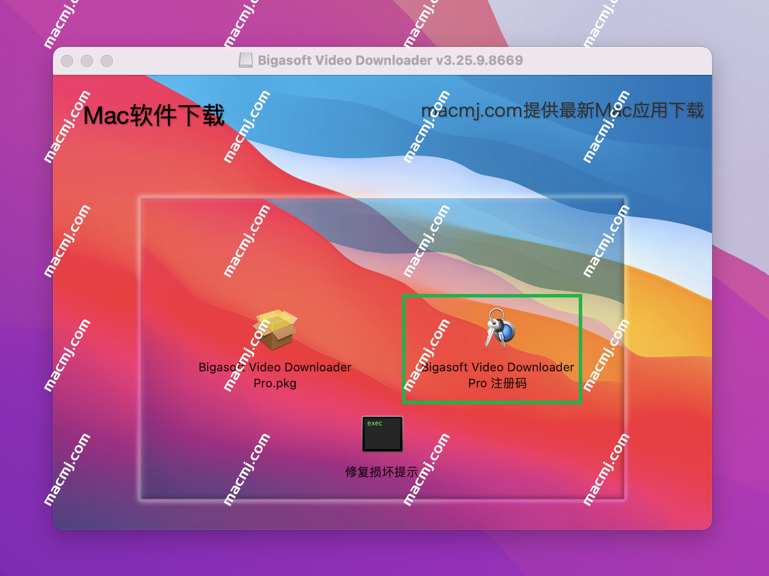Open the keychain icon for 注册码

500,328
